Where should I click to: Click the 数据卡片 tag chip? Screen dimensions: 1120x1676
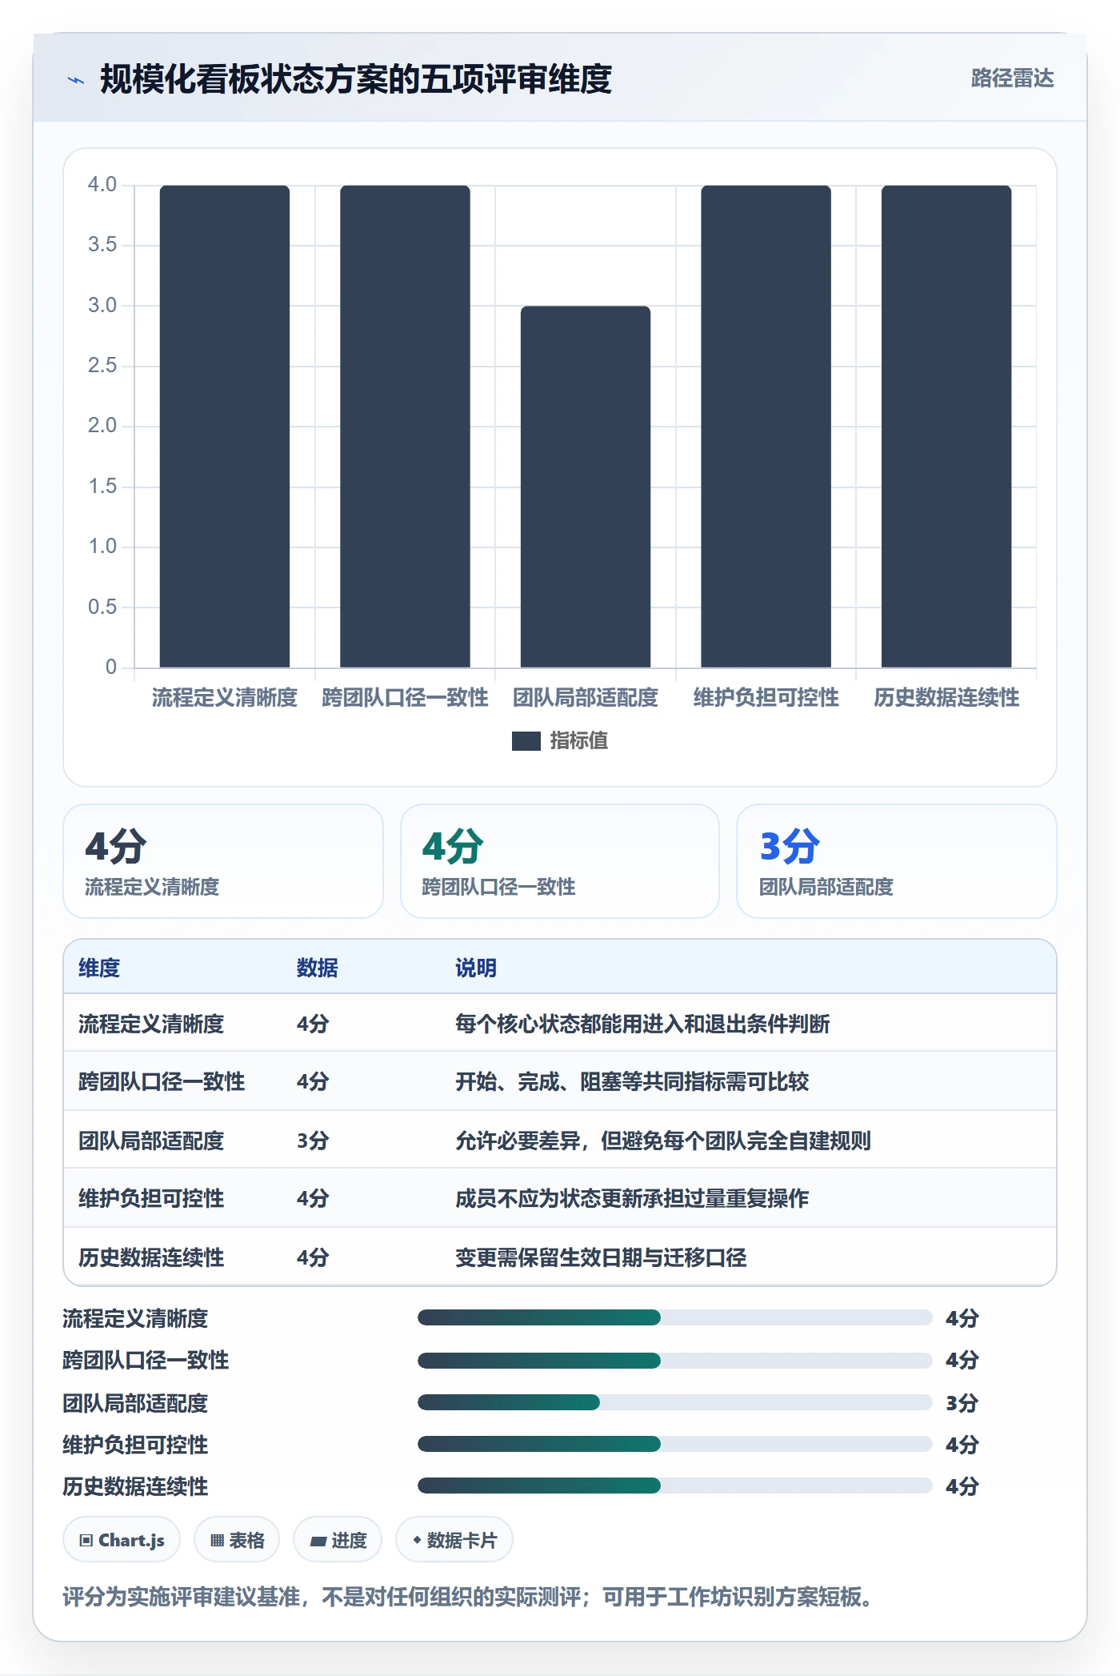tap(454, 1540)
